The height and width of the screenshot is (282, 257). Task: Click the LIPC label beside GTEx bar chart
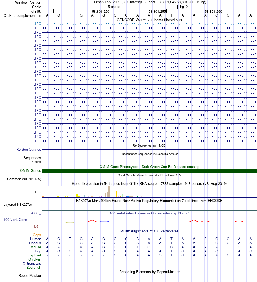tap(37, 192)
